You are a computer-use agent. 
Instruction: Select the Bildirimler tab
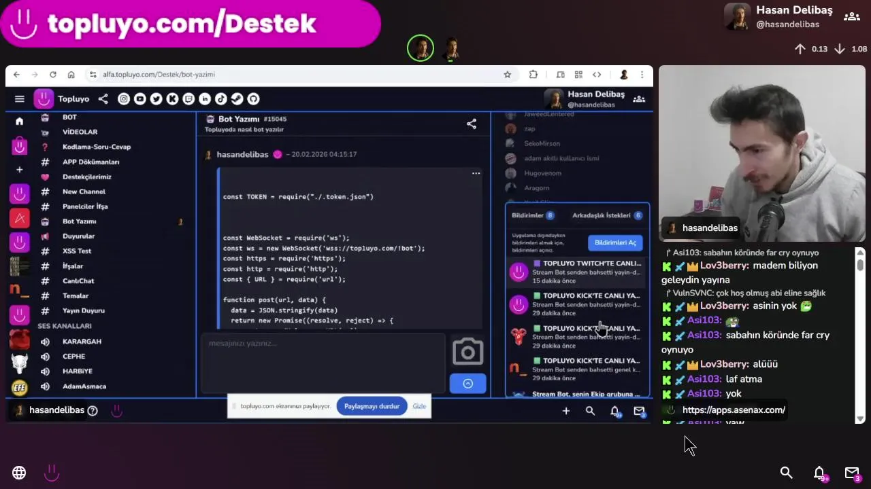click(x=533, y=215)
